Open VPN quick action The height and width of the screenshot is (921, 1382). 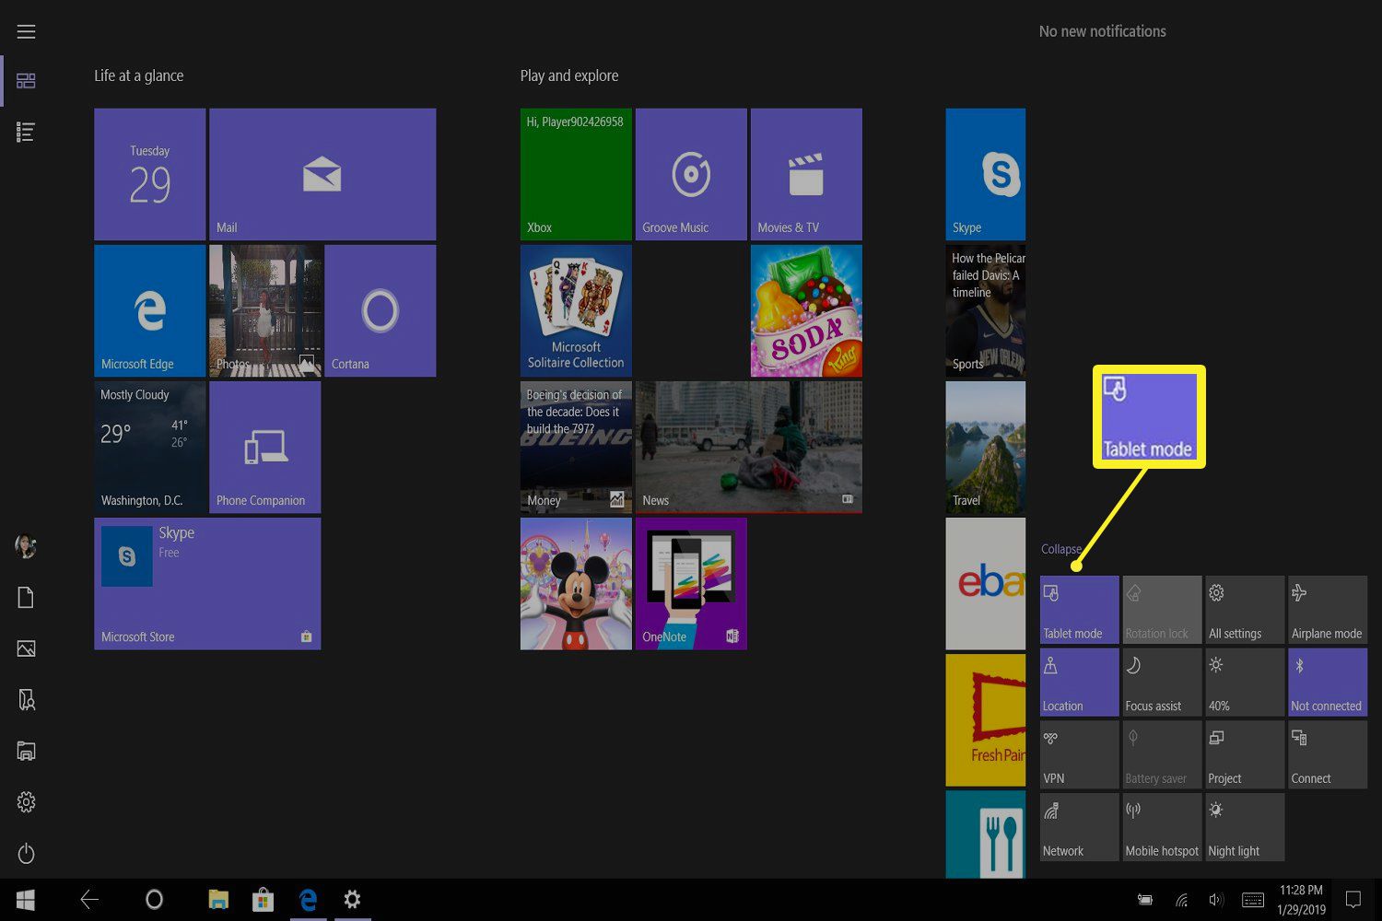[1080, 754]
